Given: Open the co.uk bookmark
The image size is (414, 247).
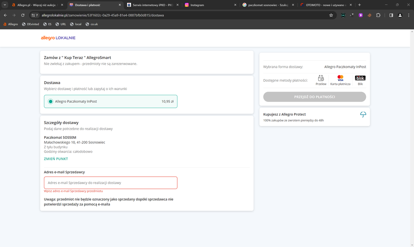Looking at the screenshot, I should 92,24.
